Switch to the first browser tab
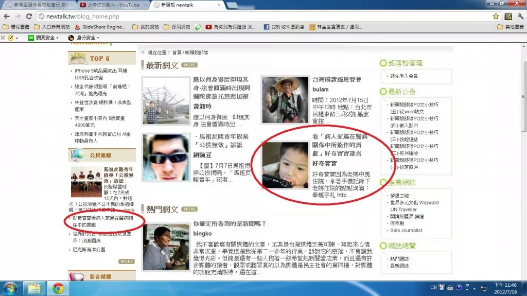Screen dimensions: 527x296 coord(40,5)
